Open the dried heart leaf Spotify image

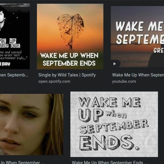point(70,36)
